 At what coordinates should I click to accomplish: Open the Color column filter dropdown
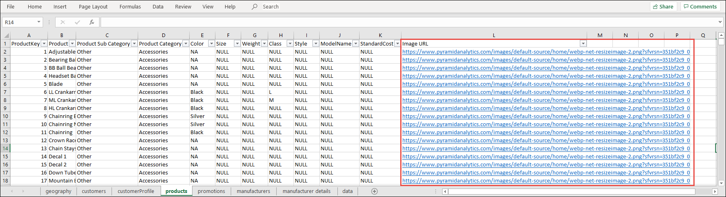pyautogui.click(x=211, y=44)
